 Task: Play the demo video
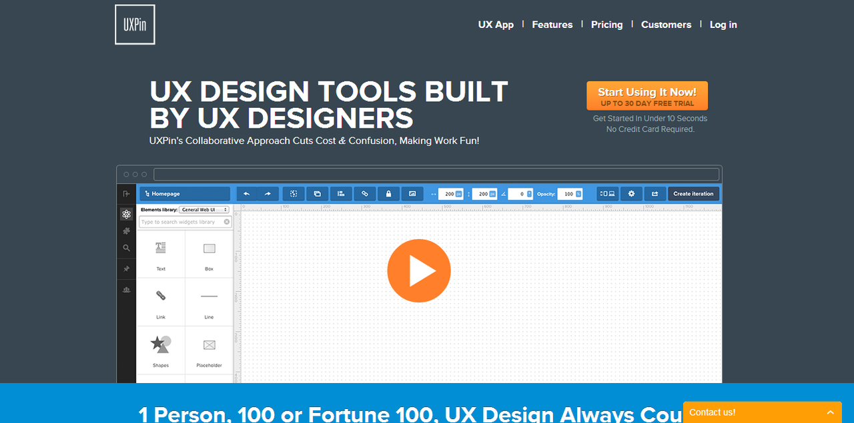(x=419, y=271)
